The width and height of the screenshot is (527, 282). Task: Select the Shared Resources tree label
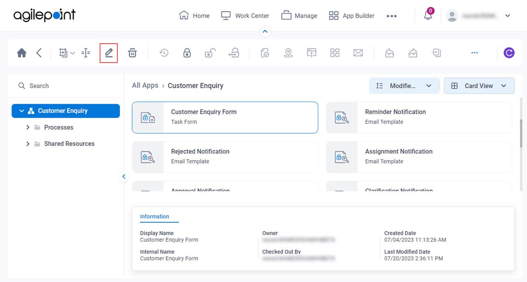(69, 144)
